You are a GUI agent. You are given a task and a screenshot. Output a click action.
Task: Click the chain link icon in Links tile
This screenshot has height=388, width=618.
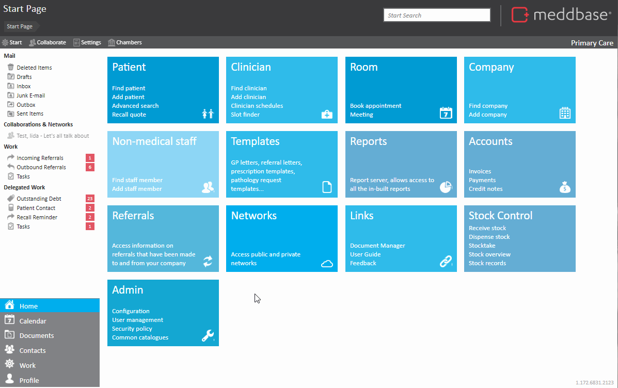(x=446, y=262)
